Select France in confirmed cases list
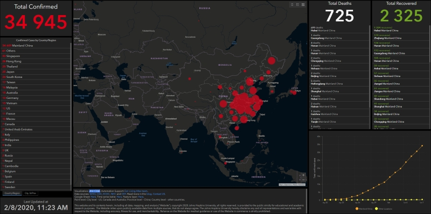 (x=36, y=113)
